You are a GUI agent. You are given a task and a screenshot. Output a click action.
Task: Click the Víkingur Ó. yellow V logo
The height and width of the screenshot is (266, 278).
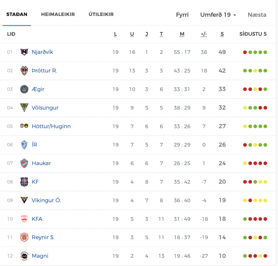[x=24, y=200]
